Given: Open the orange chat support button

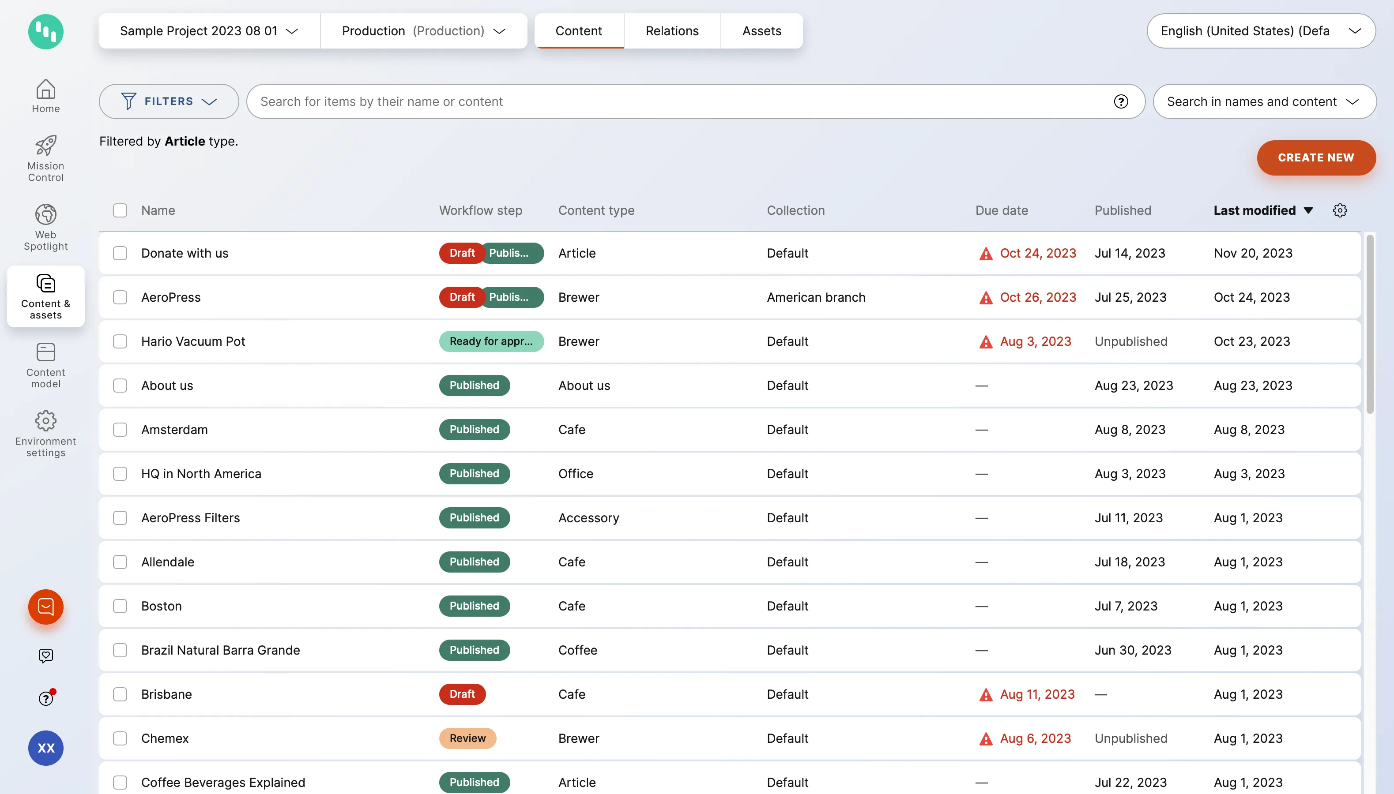Looking at the screenshot, I should pyautogui.click(x=46, y=607).
